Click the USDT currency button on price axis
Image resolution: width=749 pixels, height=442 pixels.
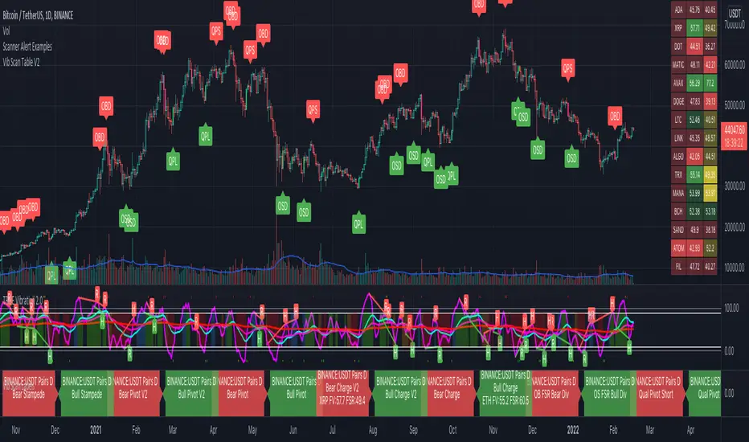coord(735,14)
